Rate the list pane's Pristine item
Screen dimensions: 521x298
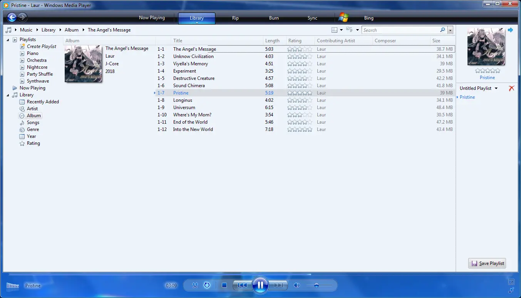point(487,71)
